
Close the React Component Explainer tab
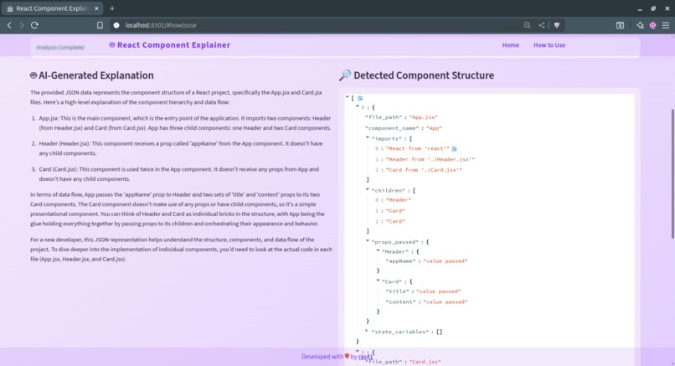pyautogui.click(x=96, y=8)
